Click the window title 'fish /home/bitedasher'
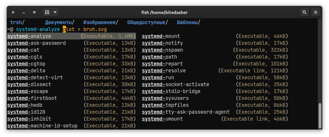329x137 pixels. [164, 12]
